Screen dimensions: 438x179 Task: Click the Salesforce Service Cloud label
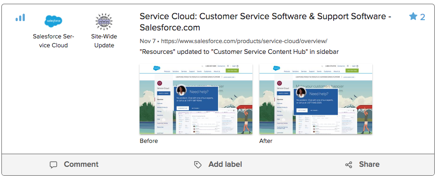tap(54, 41)
